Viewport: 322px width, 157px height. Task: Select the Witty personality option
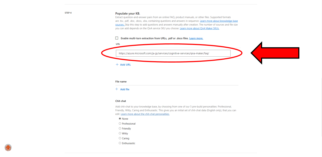coord(120,133)
